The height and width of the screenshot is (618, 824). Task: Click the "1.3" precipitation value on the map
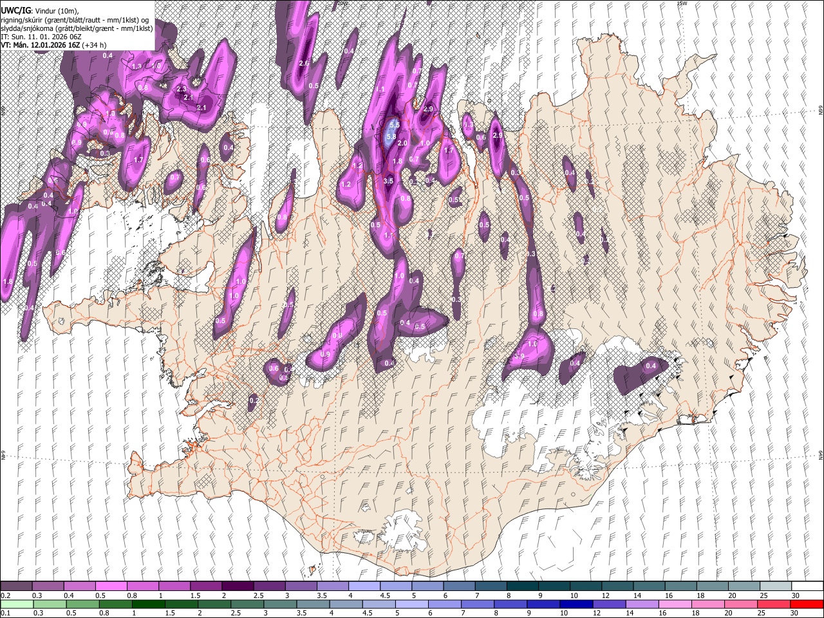coord(136,66)
